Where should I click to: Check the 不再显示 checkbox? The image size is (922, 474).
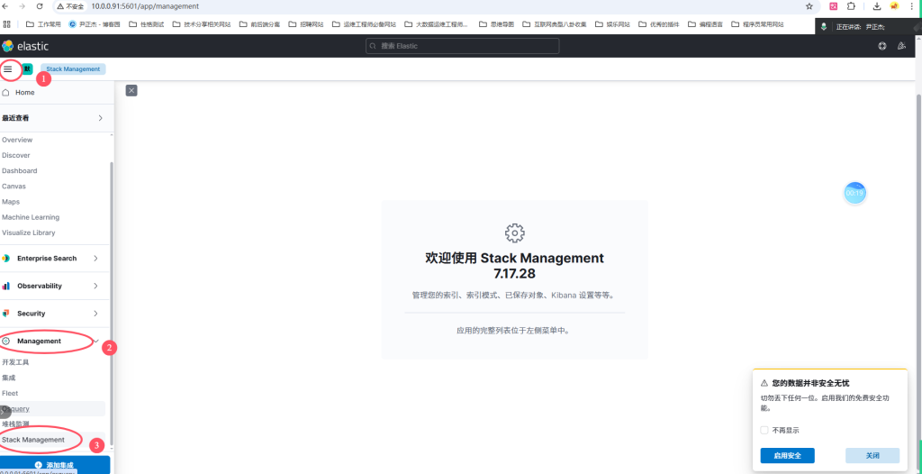[764, 430]
